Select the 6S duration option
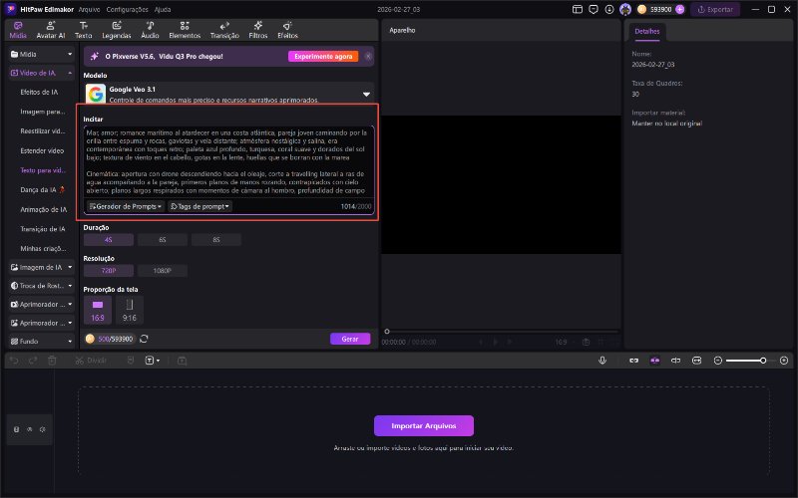This screenshot has height=498, width=798. coord(163,240)
